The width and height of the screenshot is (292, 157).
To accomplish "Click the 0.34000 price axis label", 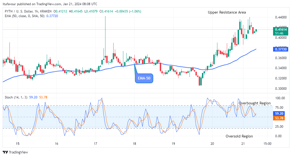I will [x=281, y=68].
